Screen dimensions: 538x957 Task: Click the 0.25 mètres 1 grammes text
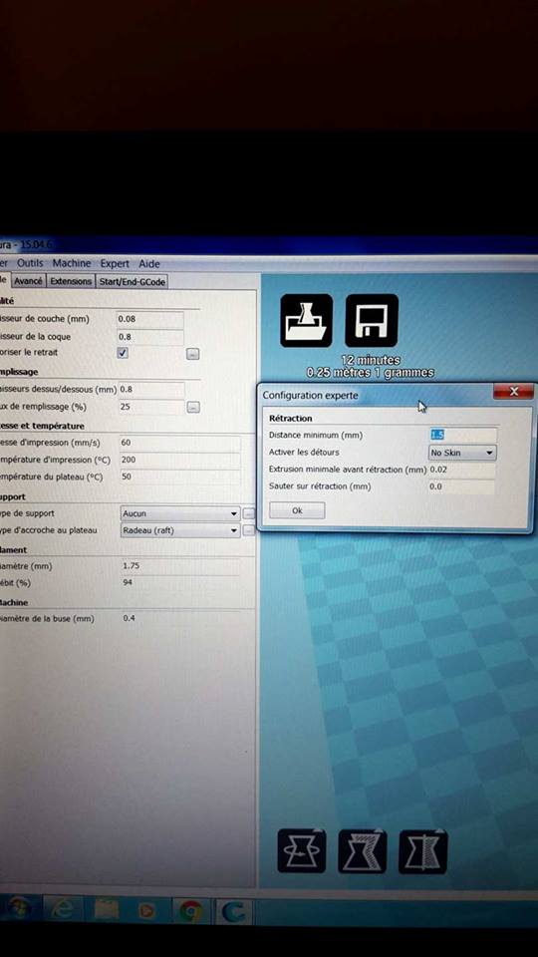pyautogui.click(x=371, y=372)
